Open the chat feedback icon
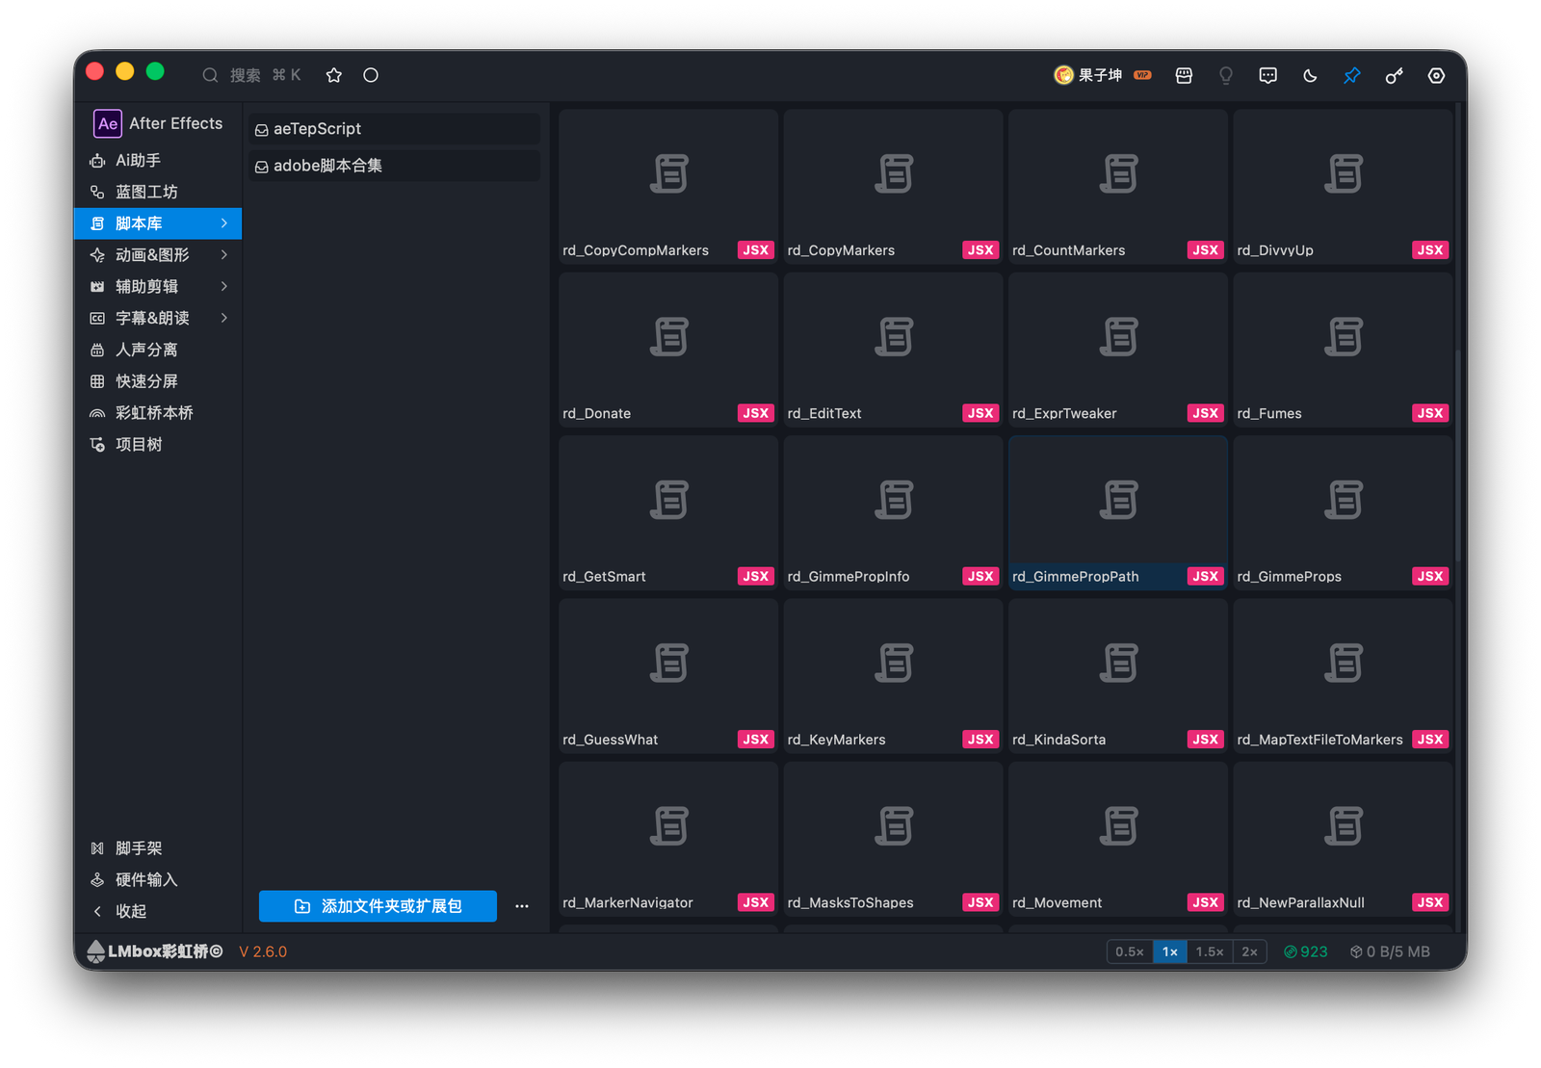This screenshot has width=1541, height=1068. tap(1268, 75)
